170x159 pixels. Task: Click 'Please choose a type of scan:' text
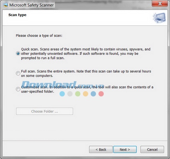[39, 36]
